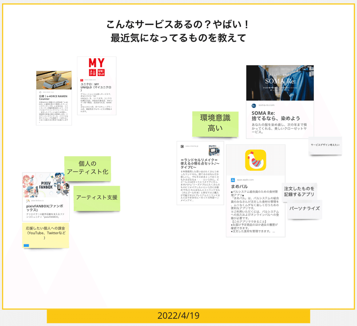Click the PIXIV FANBOX illustration banner
The height and width of the screenshot is (326, 357).
coord(46,185)
